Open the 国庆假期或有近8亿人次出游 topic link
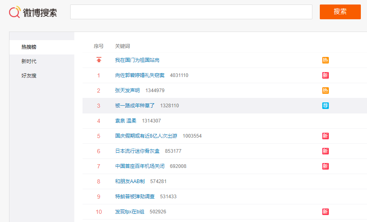The image size is (367, 222). (146, 136)
